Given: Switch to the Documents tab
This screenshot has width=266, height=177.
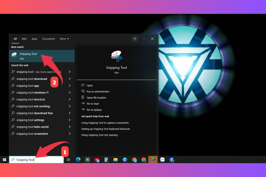Looking at the screenshot, I should point(49,39).
